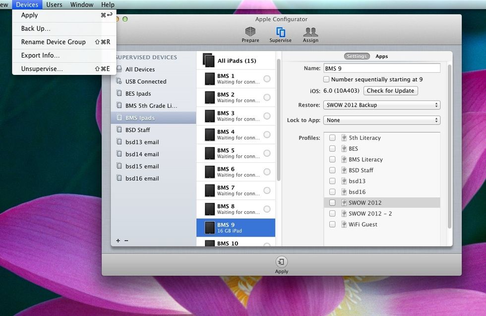Viewport: 486px width, 316px height.
Task: Click profile icon next to BMS Literacy
Action: pos(344,159)
